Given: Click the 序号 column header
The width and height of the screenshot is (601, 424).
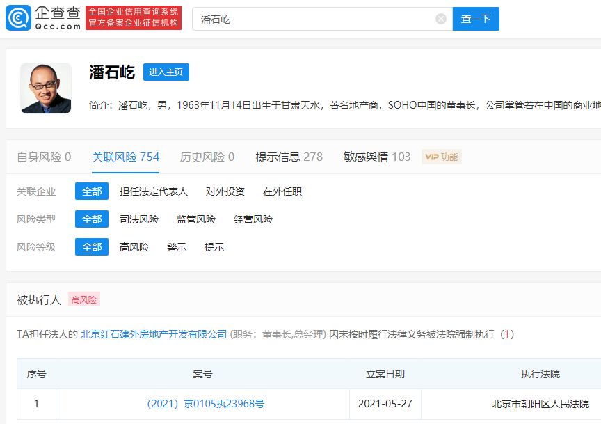Looking at the screenshot, I should pyautogui.click(x=36, y=374).
